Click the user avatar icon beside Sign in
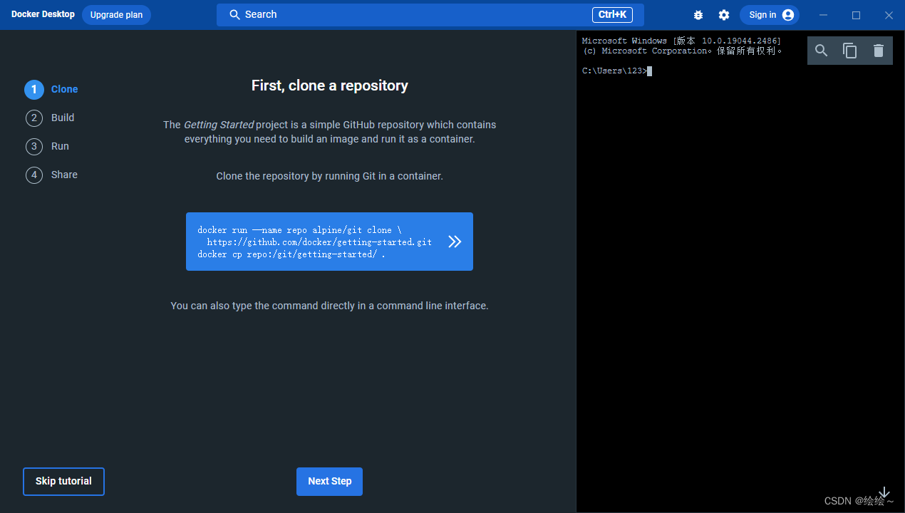This screenshot has height=513, width=905. coord(787,15)
